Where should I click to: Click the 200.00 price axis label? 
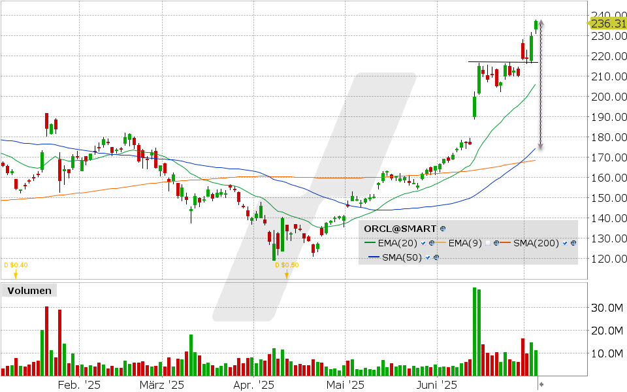609,97
